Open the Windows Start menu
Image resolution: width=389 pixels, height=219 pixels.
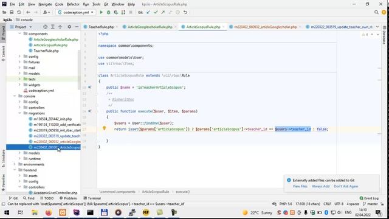click(x=7, y=212)
